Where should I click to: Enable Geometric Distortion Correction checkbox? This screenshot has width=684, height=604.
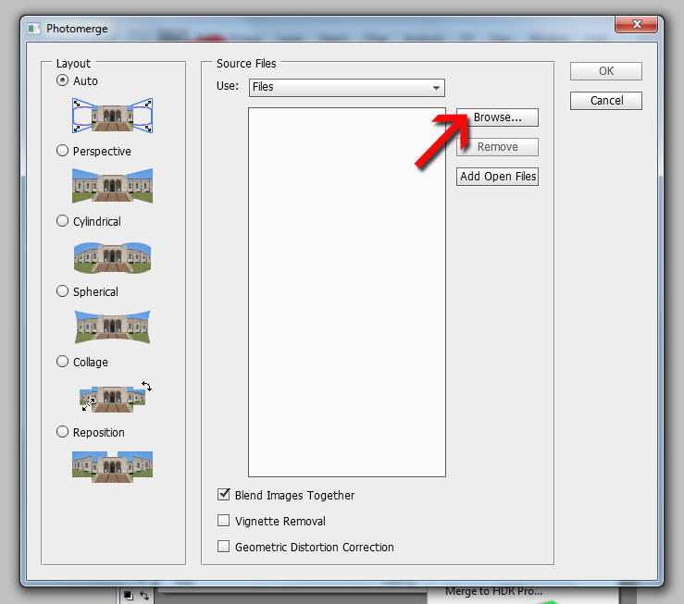coord(224,547)
